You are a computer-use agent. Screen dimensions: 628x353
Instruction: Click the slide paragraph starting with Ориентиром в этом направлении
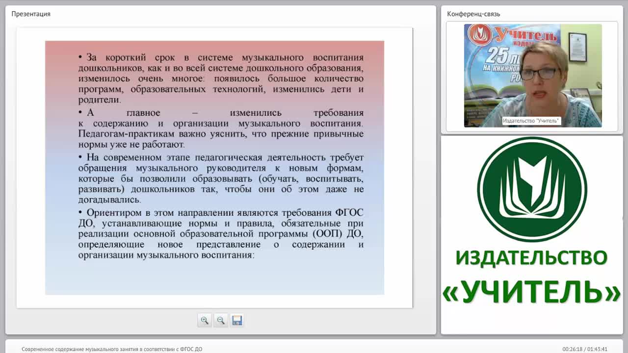tap(221, 234)
